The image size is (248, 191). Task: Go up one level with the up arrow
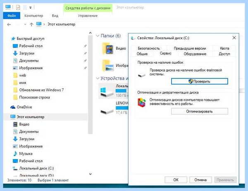31,24
